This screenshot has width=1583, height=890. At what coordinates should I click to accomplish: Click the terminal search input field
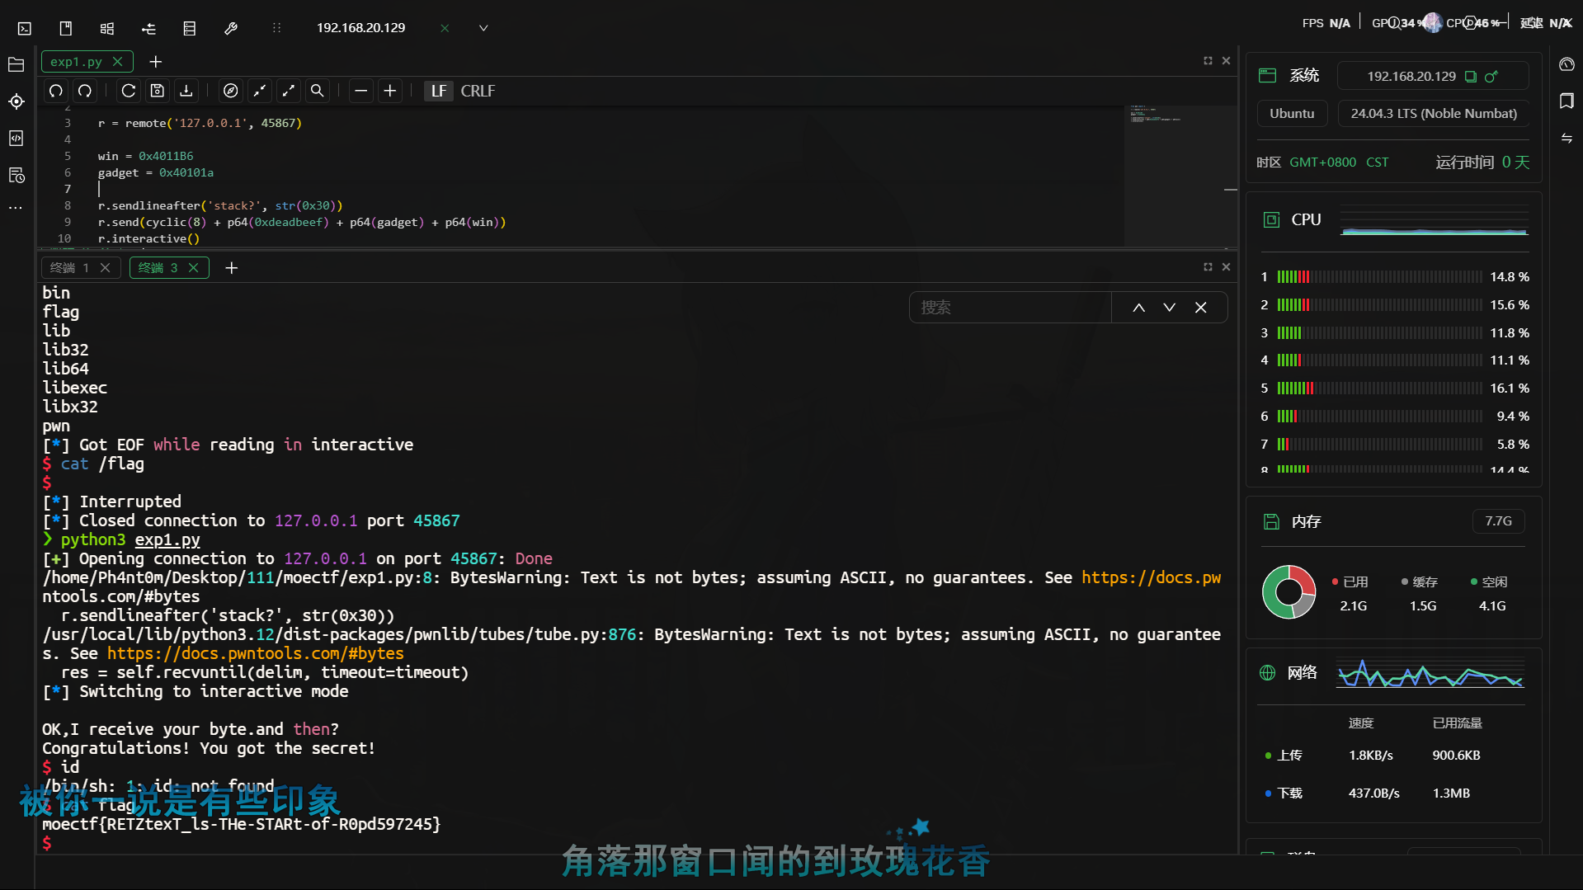coord(1010,307)
